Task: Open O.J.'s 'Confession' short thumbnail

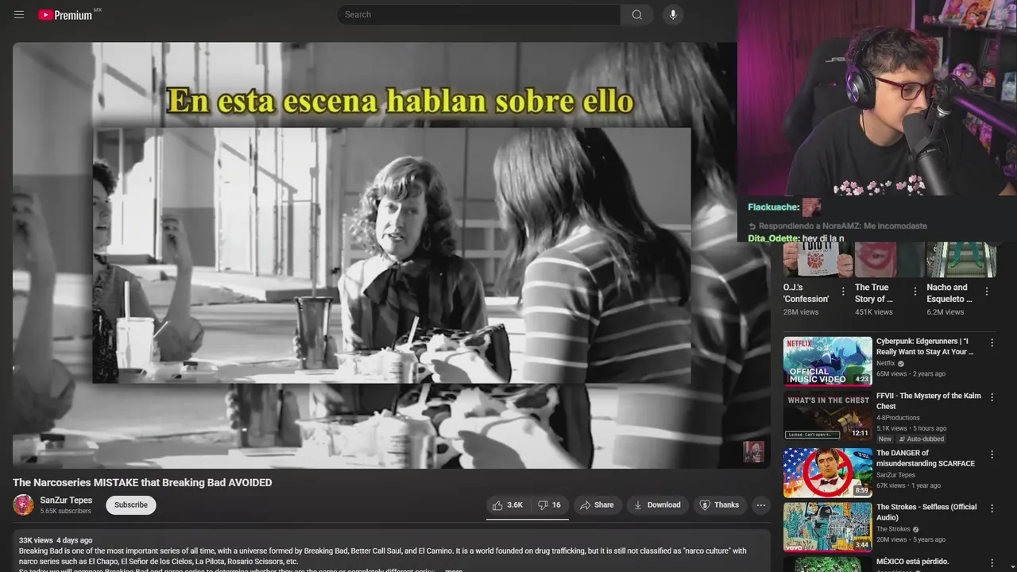Action: (x=818, y=261)
